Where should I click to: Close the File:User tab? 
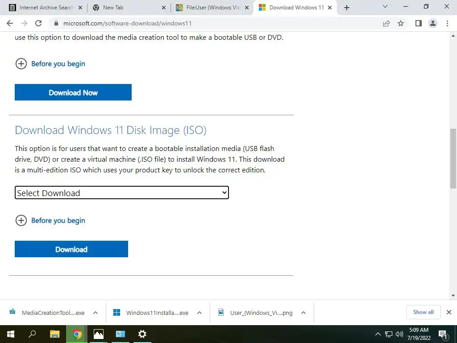[247, 8]
